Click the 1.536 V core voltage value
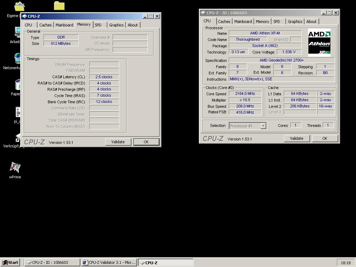This screenshot has height=267, width=356. click(x=289, y=52)
